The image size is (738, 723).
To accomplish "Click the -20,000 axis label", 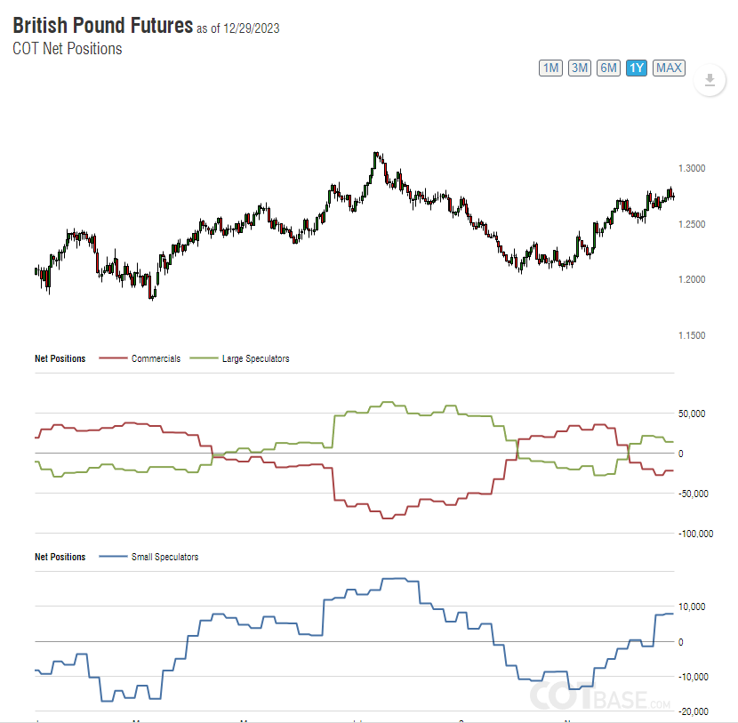I will tap(694, 711).
